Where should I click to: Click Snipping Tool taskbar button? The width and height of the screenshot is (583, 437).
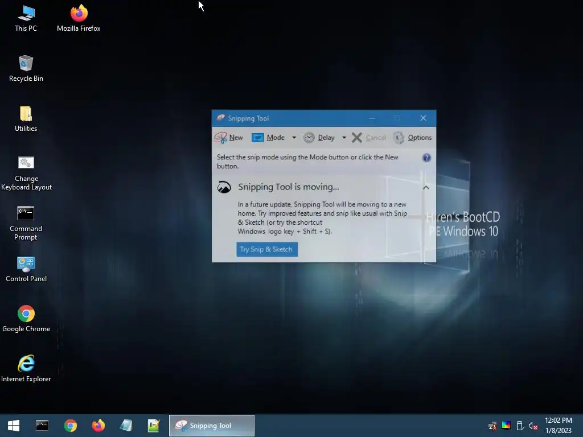(x=212, y=426)
